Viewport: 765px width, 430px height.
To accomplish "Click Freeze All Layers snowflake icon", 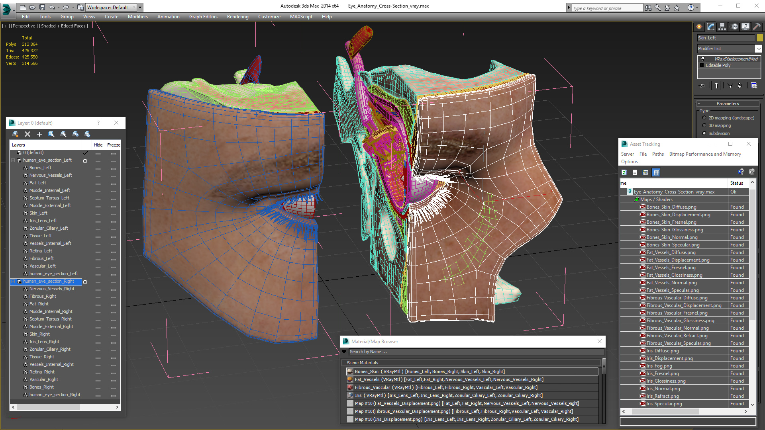I will point(87,134).
